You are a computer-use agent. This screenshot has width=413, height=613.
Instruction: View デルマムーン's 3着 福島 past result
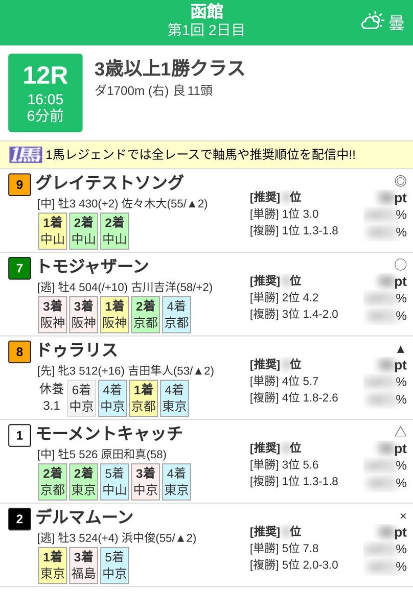coord(84,565)
